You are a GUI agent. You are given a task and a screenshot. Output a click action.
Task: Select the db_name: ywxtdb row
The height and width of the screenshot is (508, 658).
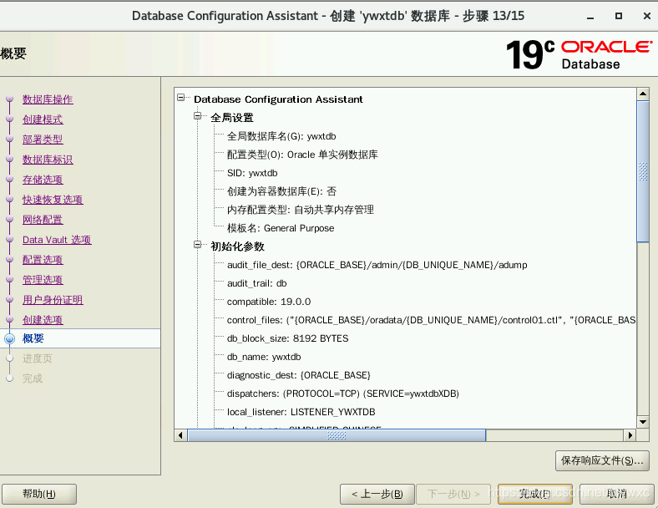click(264, 357)
